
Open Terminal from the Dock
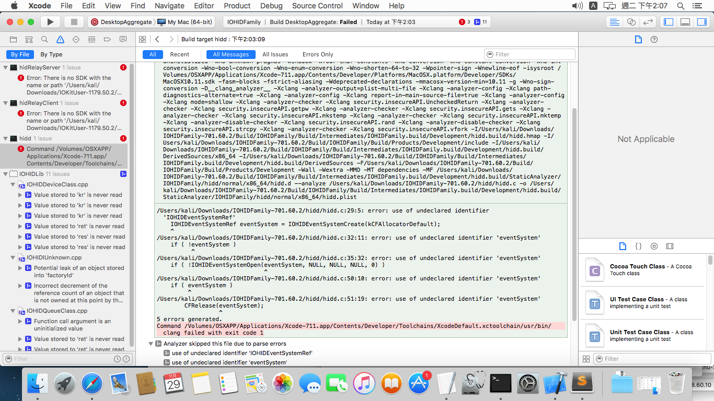tap(500, 384)
